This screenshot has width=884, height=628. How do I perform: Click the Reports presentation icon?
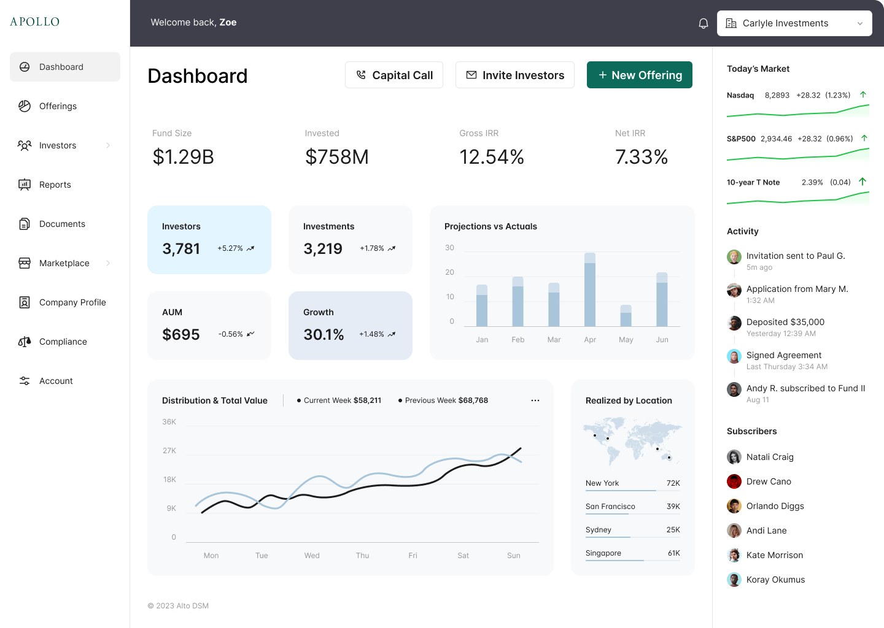25,185
